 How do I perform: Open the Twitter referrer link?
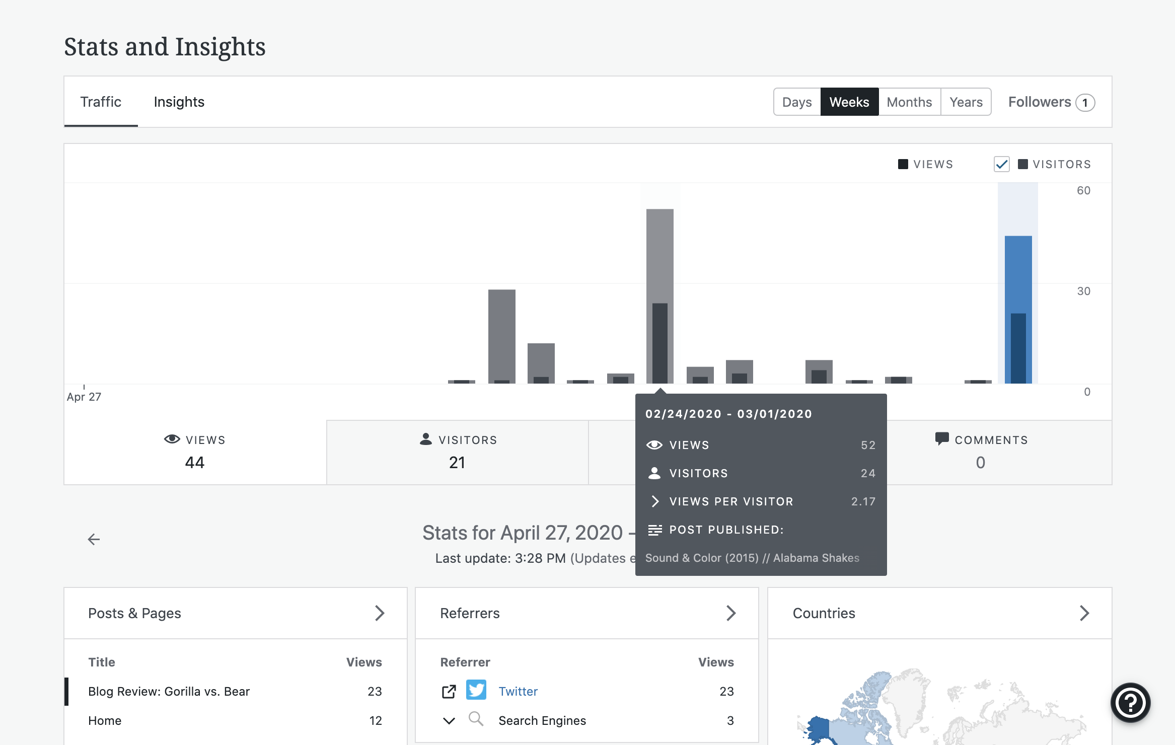point(518,691)
